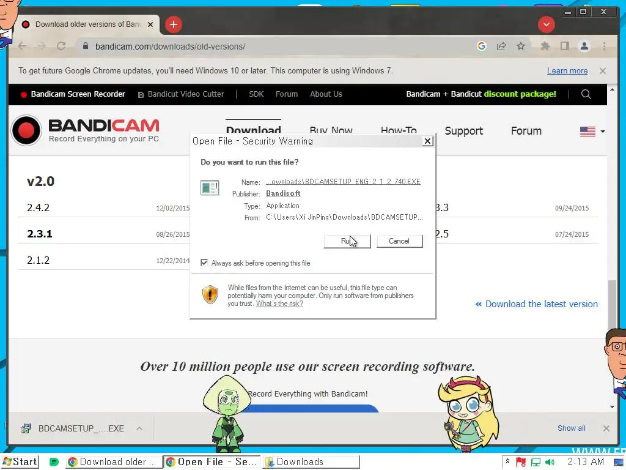Open the Support nav item
The image size is (626, 470).
pos(463,131)
